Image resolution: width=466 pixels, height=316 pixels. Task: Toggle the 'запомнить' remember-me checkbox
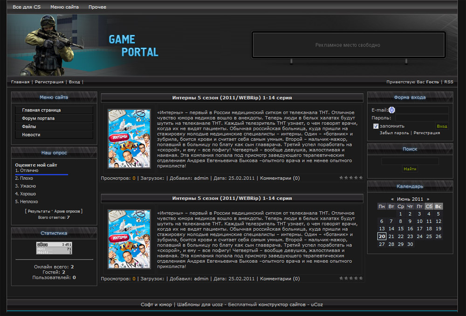point(376,126)
